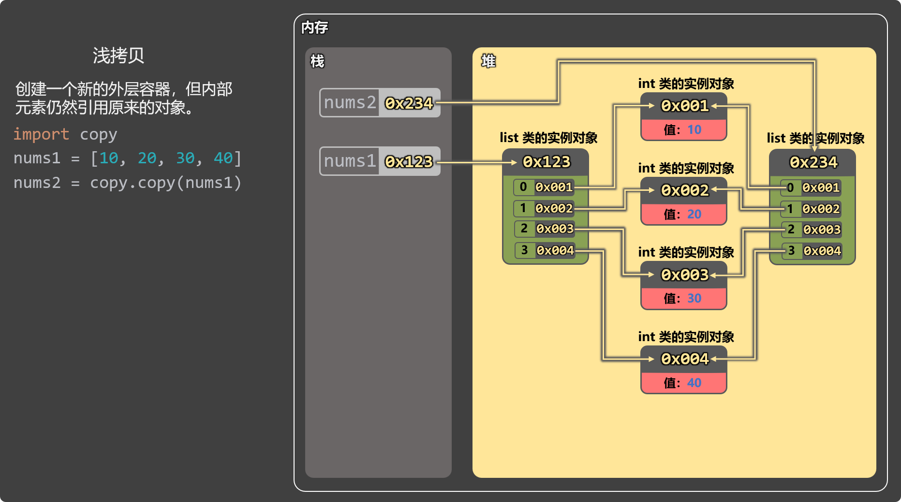Click the 0x004 int object header
The width and height of the screenshot is (901, 502).
[684, 359]
